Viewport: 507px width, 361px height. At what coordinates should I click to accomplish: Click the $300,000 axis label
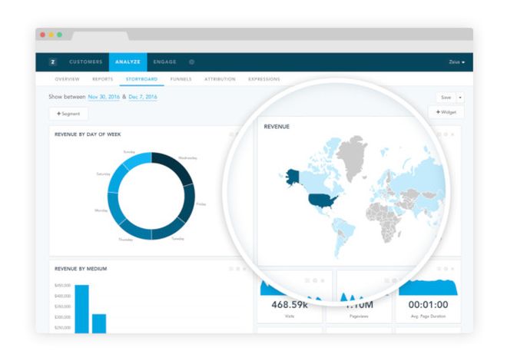pyautogui.click(x=63, y=317)
